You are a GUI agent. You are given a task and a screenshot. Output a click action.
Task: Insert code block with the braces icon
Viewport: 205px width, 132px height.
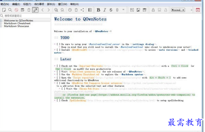[117, 10]
